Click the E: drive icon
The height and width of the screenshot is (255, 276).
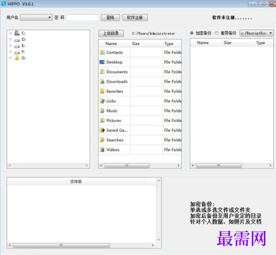[17, 46]
